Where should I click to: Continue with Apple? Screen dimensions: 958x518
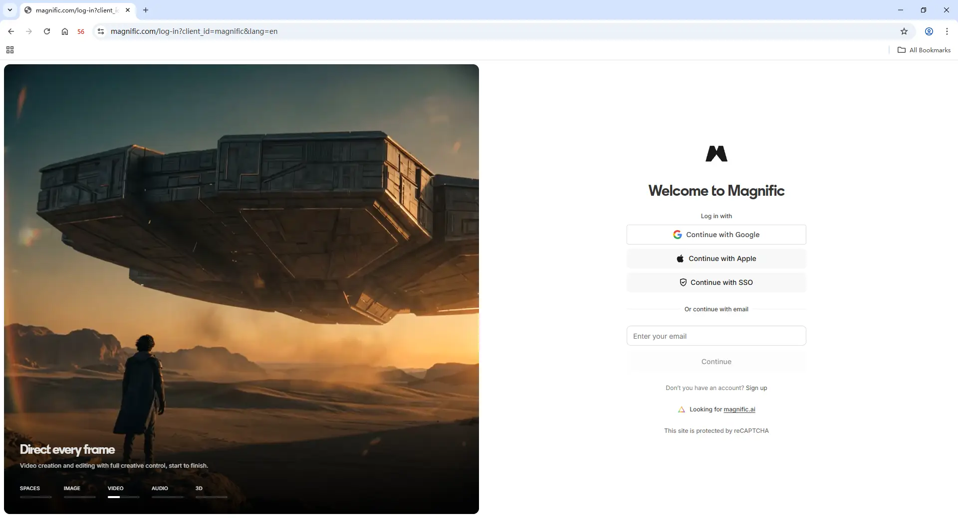pos(717,259)
